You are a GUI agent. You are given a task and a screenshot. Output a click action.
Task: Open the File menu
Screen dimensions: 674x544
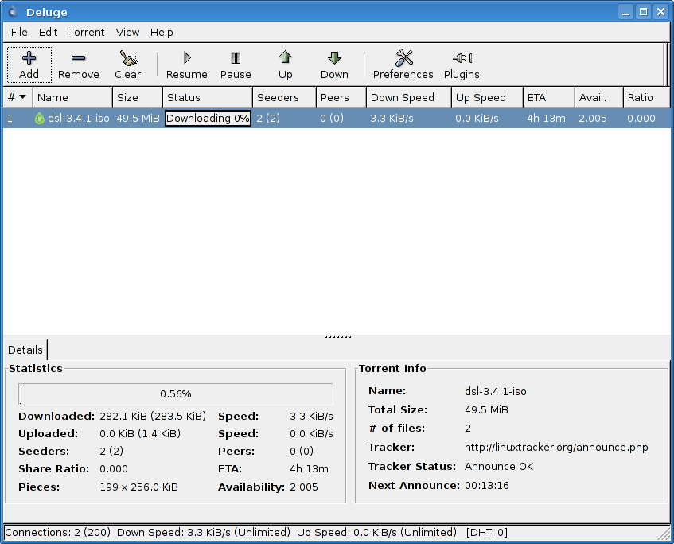19,33
